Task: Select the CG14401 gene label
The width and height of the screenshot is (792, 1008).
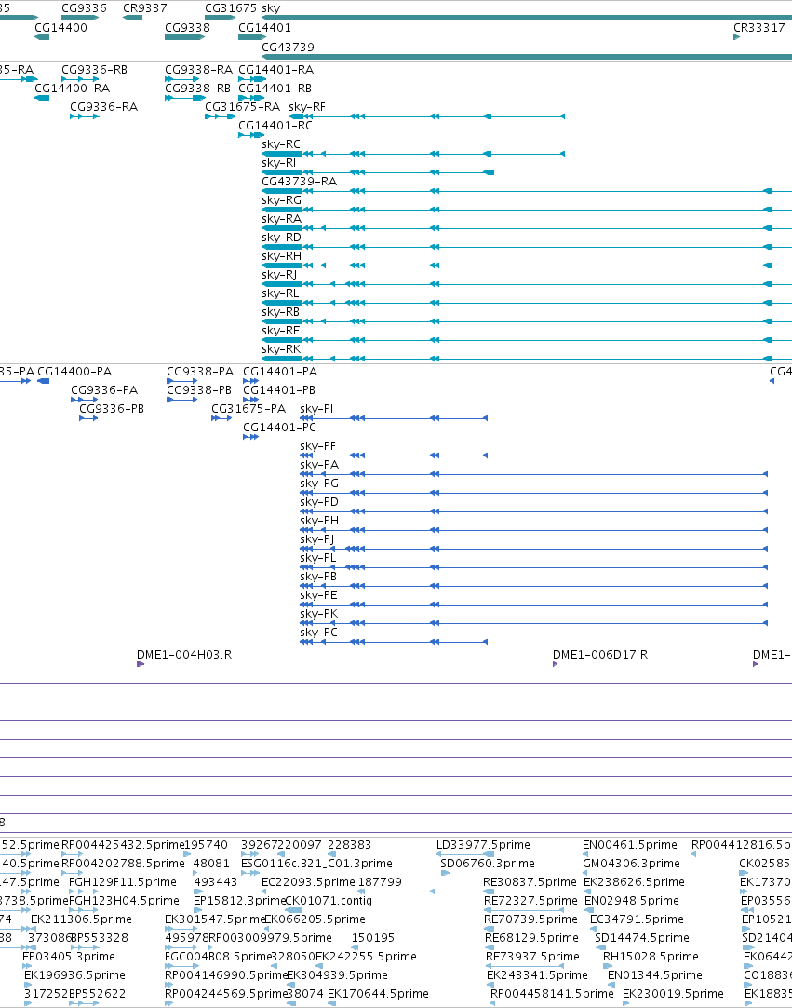Action: (x=264, y=28)
